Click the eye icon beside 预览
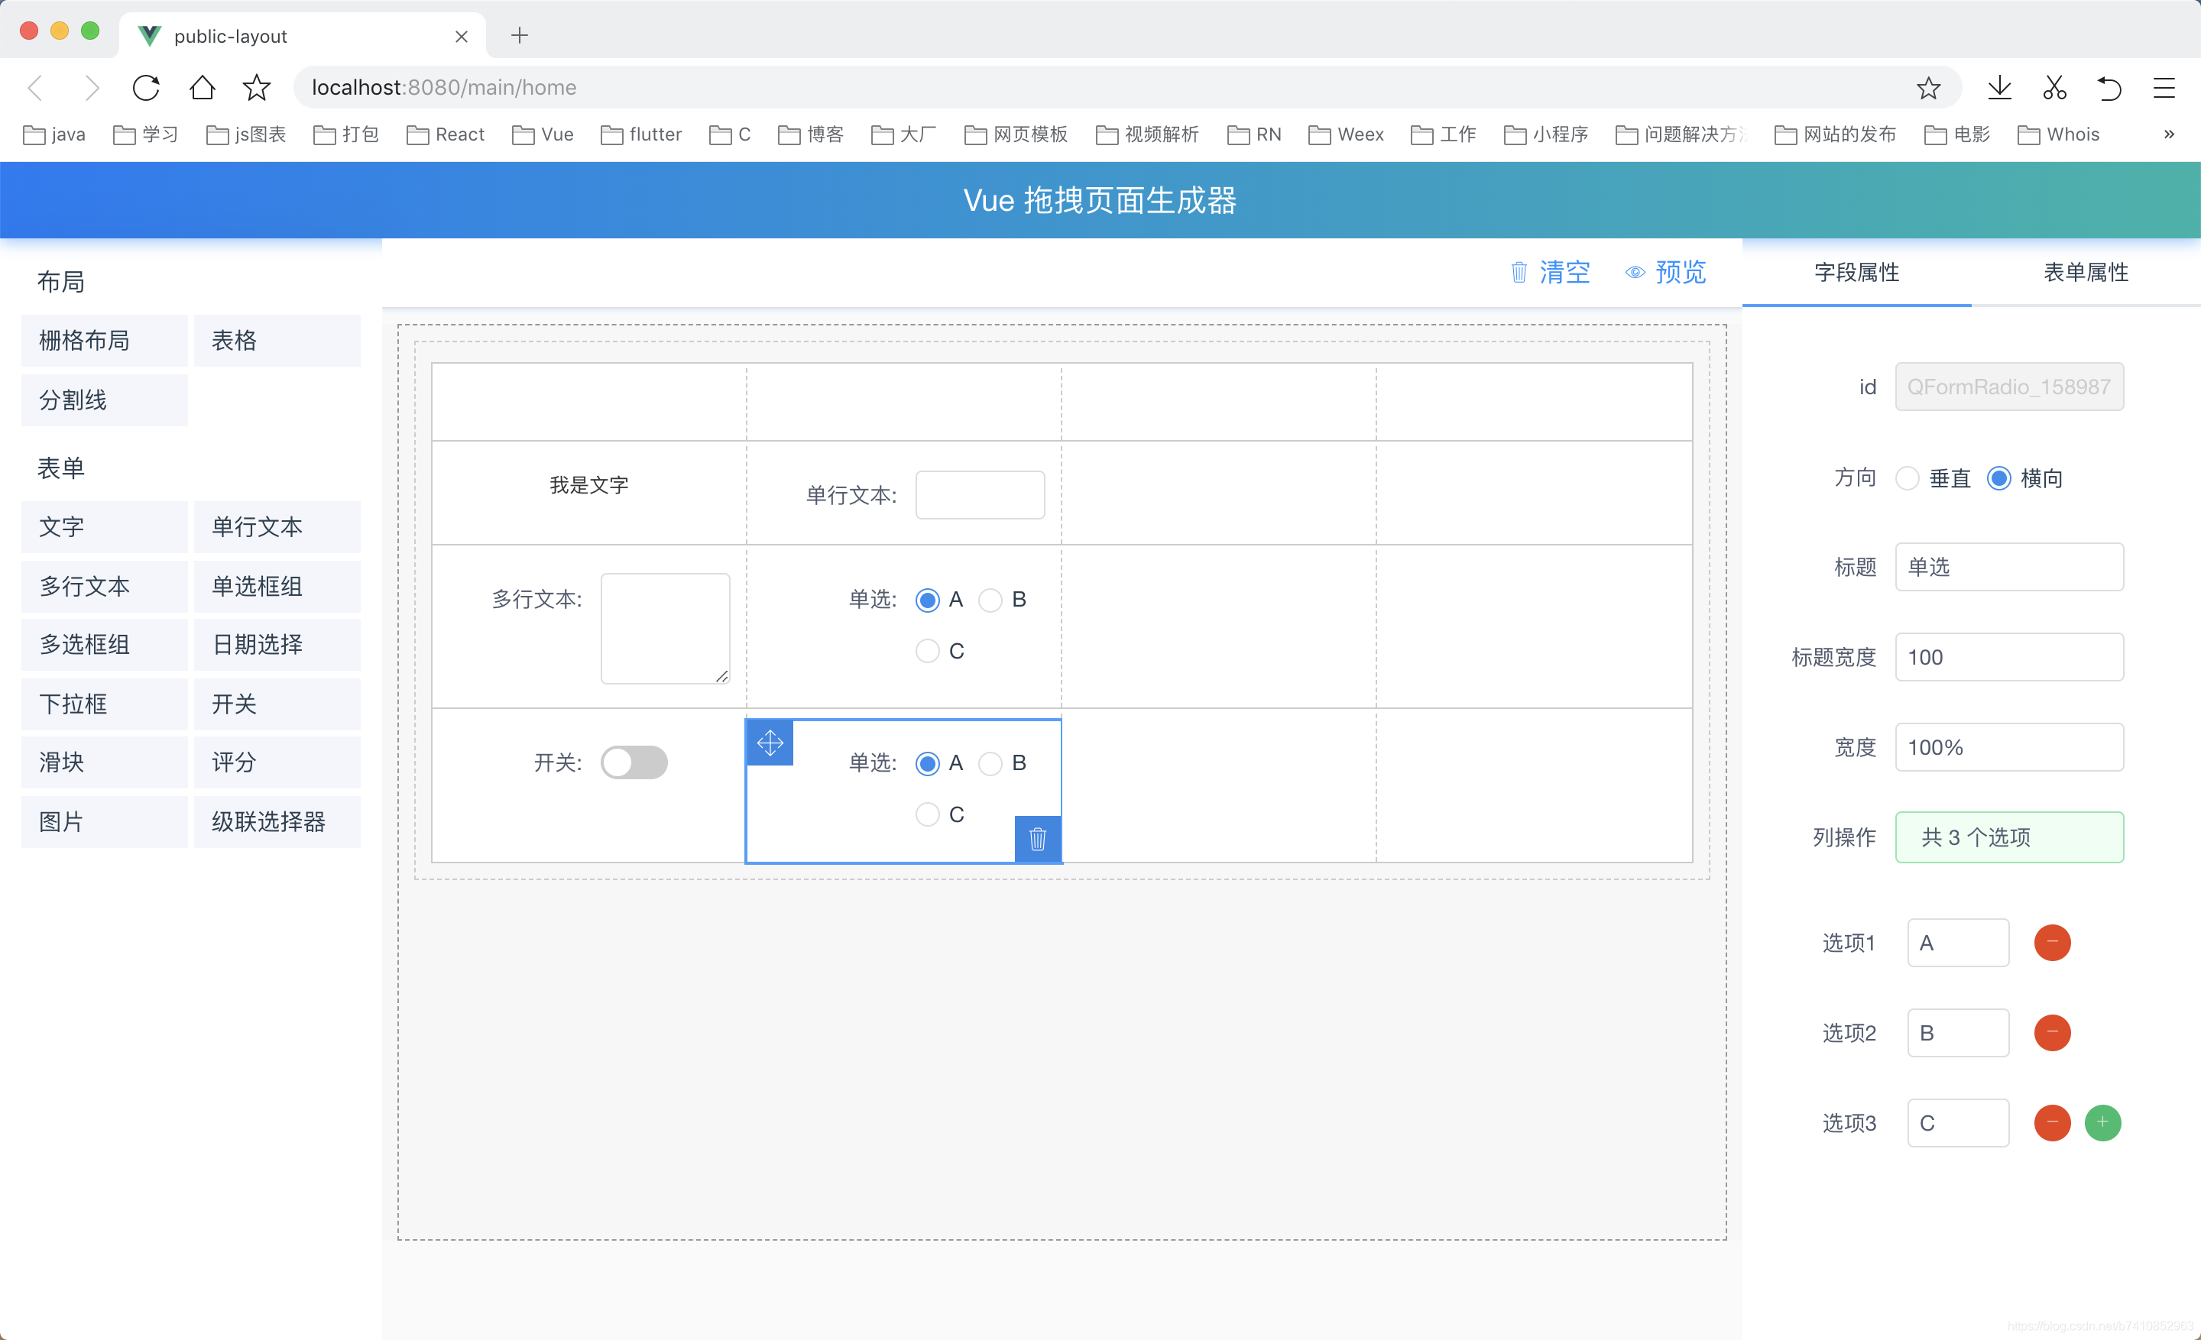 pos(1635,272)
